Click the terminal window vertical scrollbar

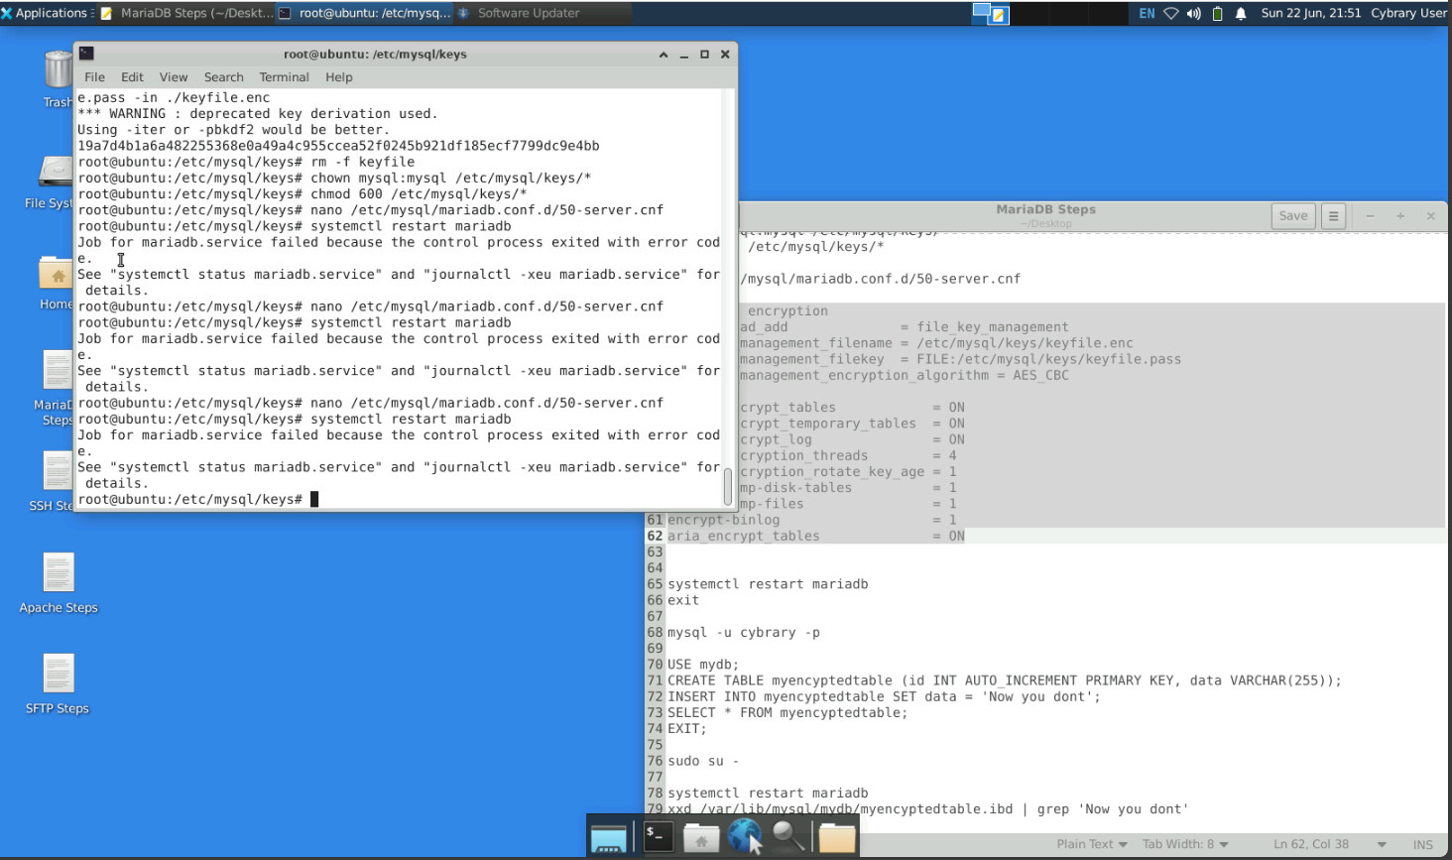click(x=728, y=486)
